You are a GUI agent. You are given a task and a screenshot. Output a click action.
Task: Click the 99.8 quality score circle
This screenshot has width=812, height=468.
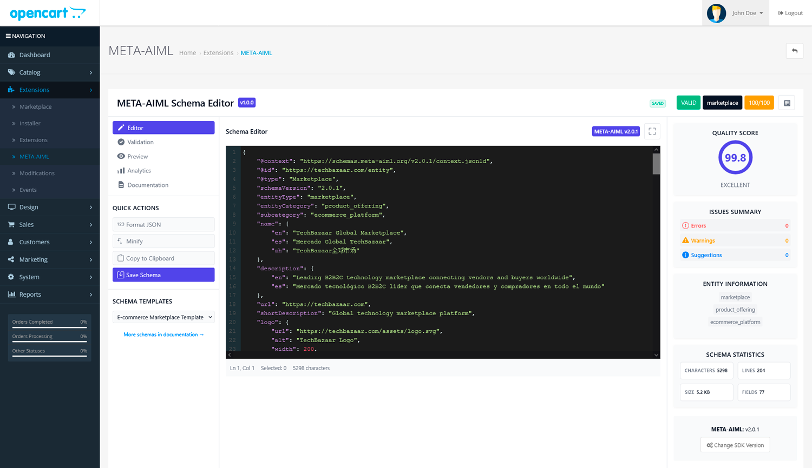tap(735, 157)
